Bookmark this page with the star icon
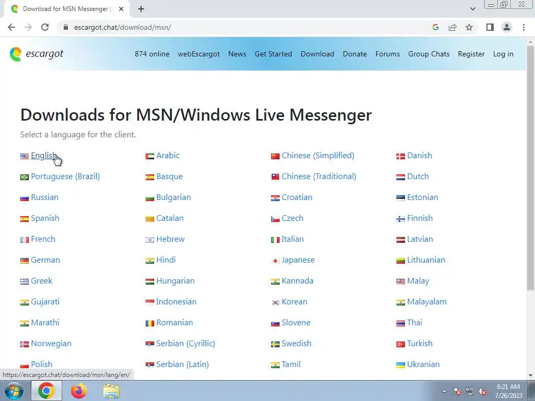 (x=469, y=27)
